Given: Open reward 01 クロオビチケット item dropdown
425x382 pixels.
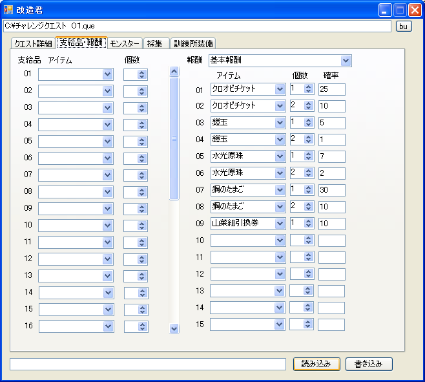Looking at the screenshot, I should click(x=280, y=89).
